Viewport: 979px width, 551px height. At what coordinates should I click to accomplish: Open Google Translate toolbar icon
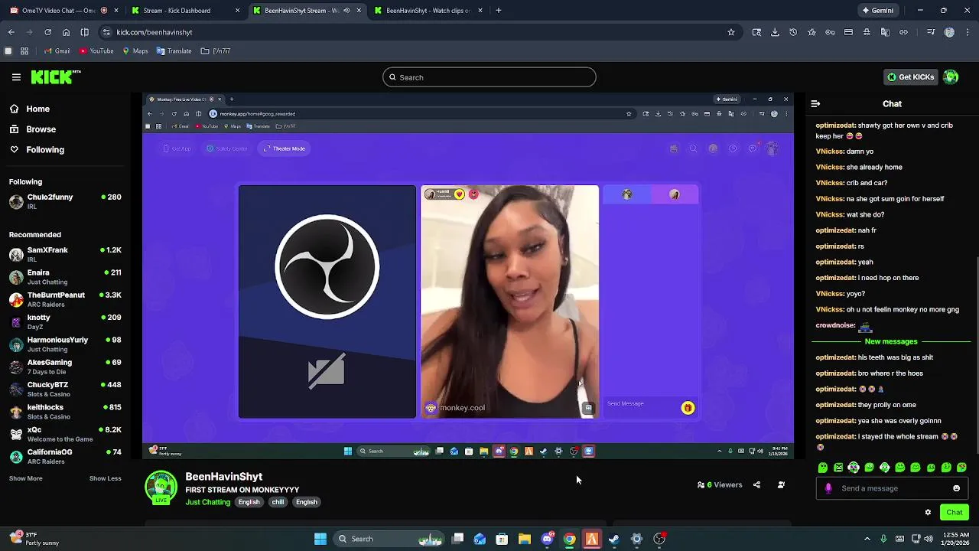click(885, 32)
